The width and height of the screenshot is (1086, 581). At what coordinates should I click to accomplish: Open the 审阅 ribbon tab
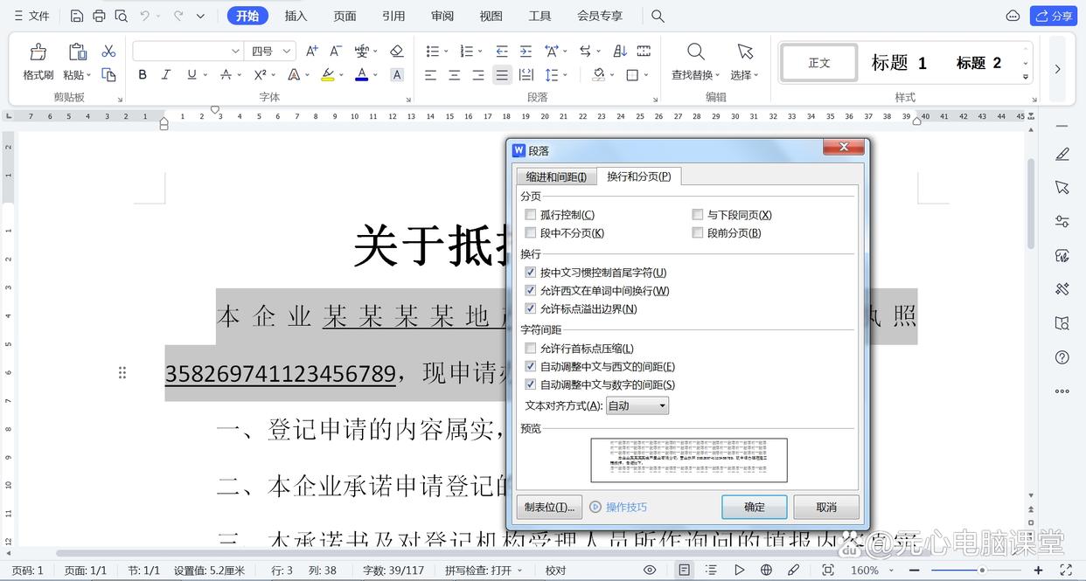point(442,16)
